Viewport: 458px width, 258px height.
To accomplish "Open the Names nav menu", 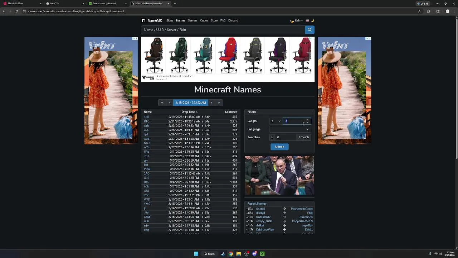I will (180, 20).
